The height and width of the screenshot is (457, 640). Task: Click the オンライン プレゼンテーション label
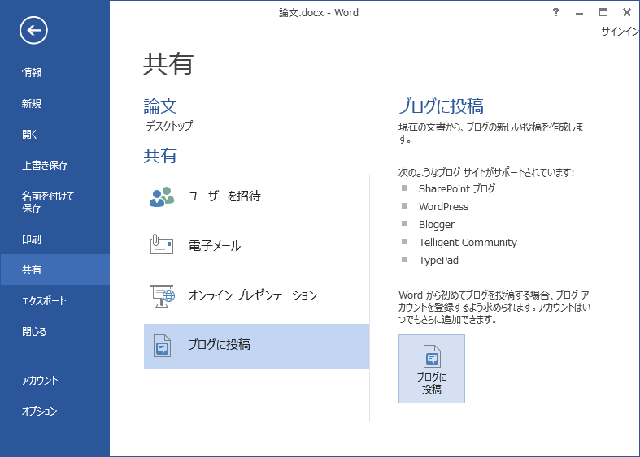coord(253,295)
